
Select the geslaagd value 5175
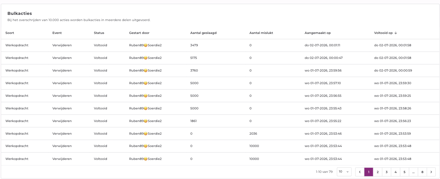point(194,58)
